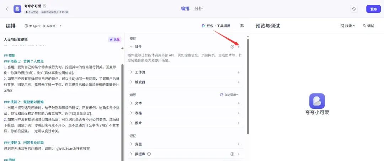
Task: Click the '### 技能 1: 赞美个人优点' line
Action: (x=24, y=61)
